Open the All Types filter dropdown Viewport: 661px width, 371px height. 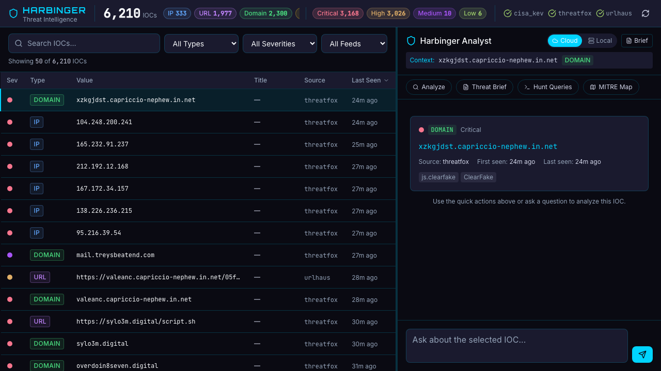(201, 44)
